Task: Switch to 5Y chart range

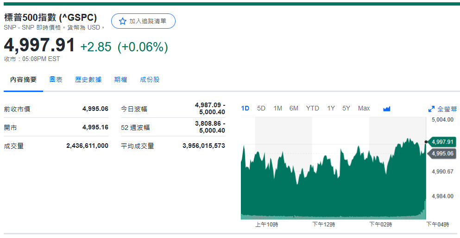Action: [346, 108]
